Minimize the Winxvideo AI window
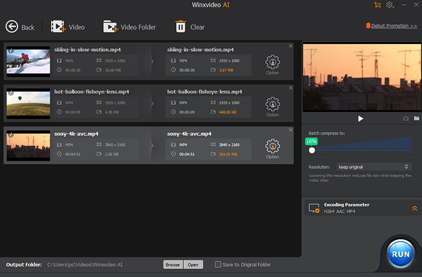 (x=404, y=5)
